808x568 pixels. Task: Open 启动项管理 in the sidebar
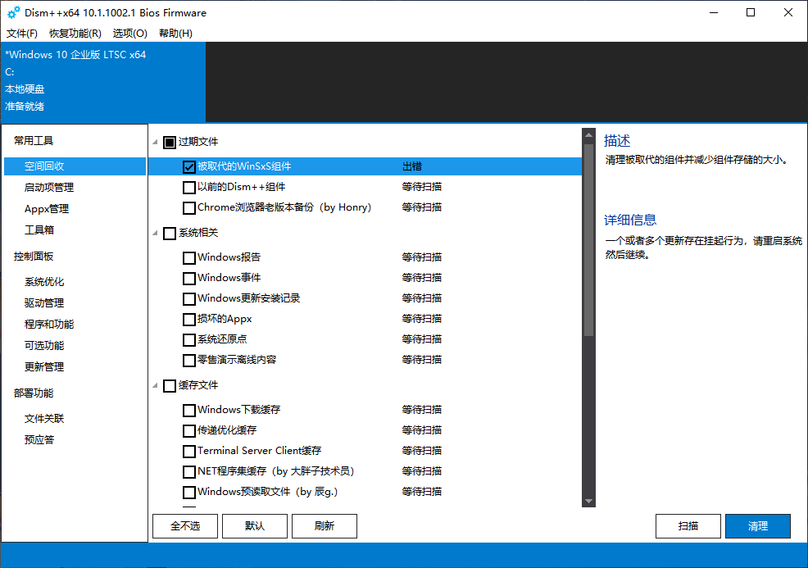tap(49, 187)
